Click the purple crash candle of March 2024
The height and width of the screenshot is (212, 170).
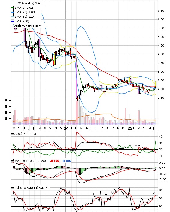(76, 78)
